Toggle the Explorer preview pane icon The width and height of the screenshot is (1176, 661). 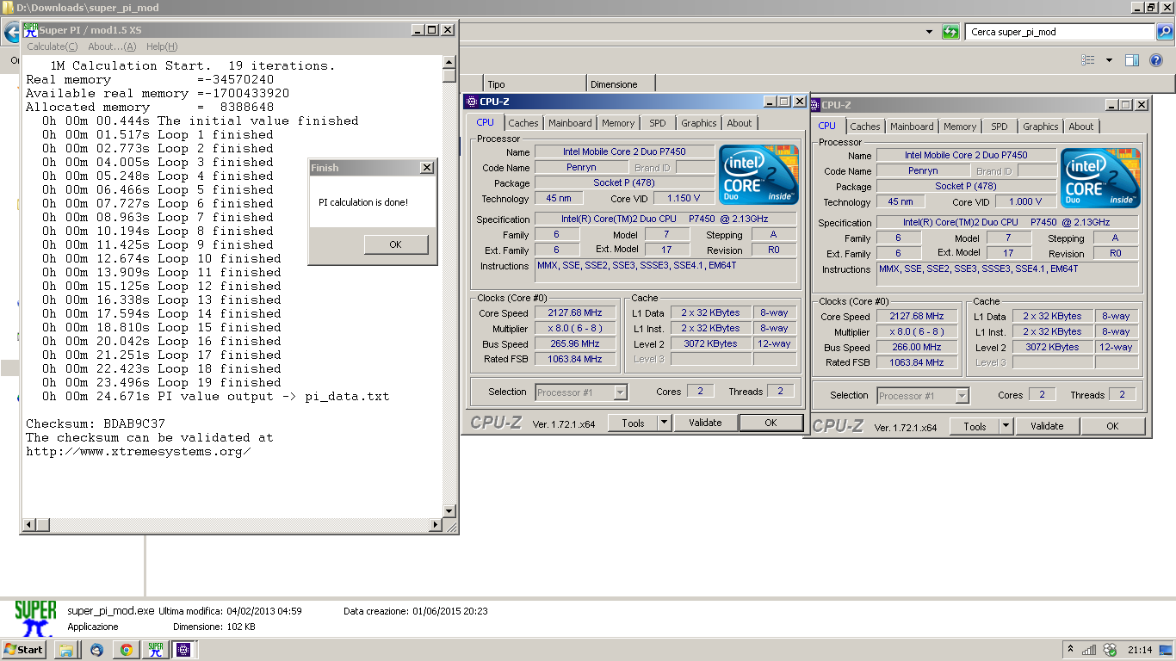pyautogui.click(x=1132, y=60)
